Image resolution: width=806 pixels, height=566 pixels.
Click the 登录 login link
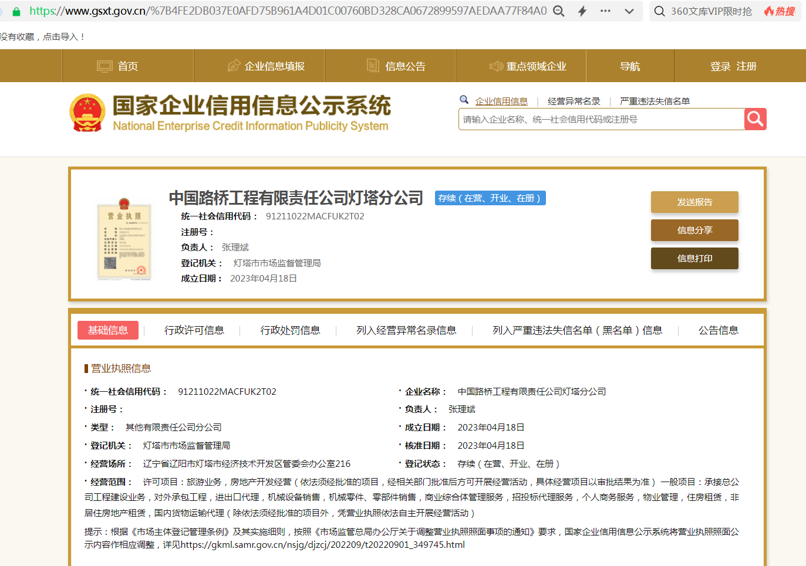click(x=720, y=66)
